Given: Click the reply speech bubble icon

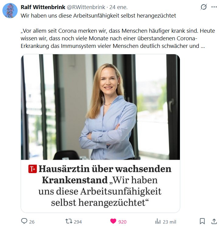Looking at the screenshot, I should tap(24, 221).
